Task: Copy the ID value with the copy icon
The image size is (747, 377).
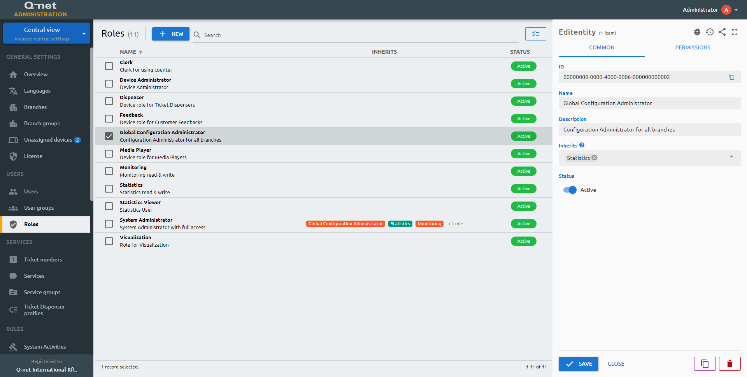Action: pyautogui.click(x=731, y=77)
